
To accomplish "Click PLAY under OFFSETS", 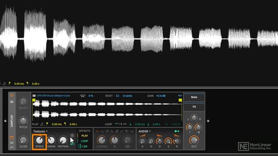I will pos(85,136).
